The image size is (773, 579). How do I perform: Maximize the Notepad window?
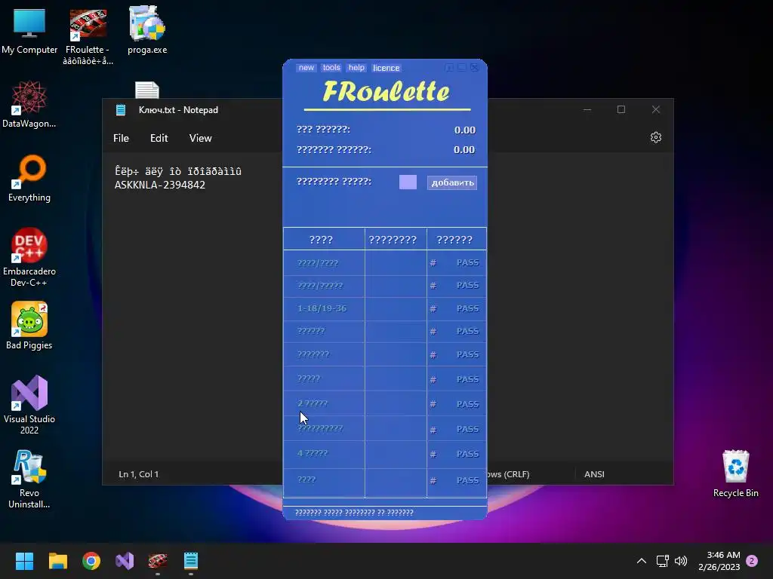click(621, 109)
